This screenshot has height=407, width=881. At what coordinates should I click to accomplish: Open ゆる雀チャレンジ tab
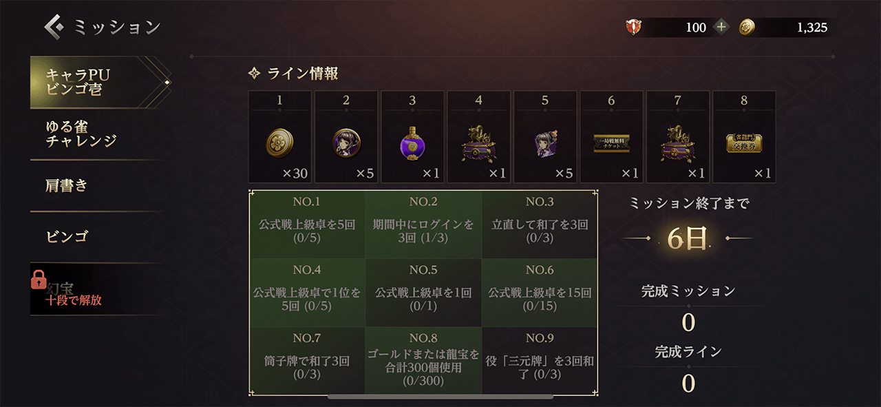(x=97, y=134)
